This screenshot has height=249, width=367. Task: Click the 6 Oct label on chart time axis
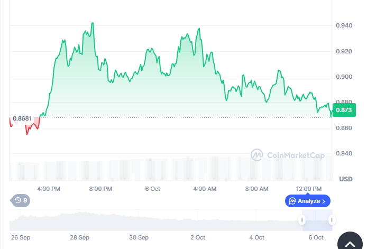[x=152, y=189]
